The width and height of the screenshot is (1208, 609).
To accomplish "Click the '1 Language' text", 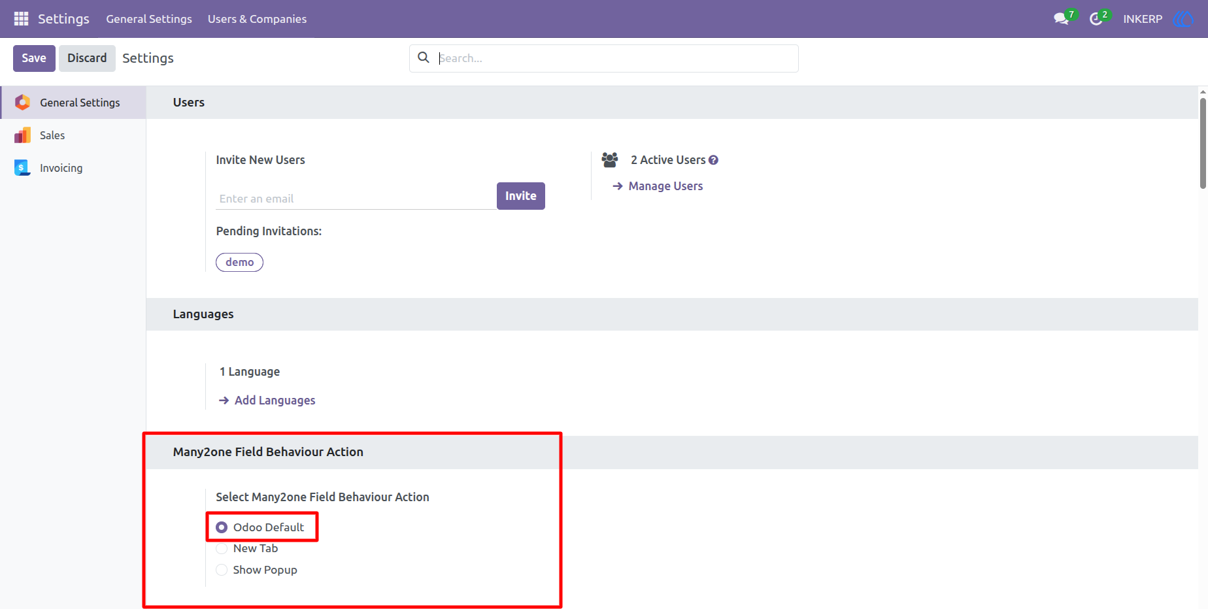I will point(250,372).
